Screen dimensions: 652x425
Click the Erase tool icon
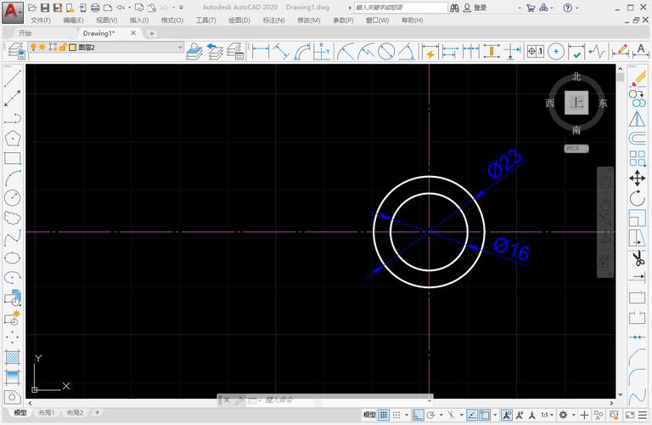point(637,77)
